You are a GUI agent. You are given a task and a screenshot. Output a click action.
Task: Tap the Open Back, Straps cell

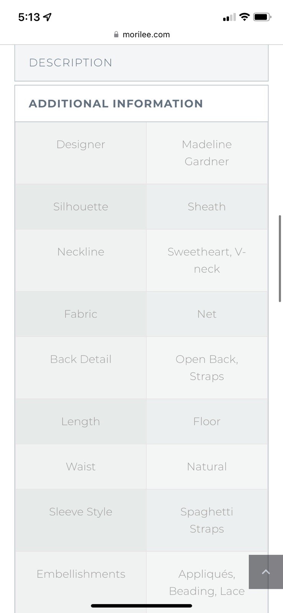tap(207, 368)
